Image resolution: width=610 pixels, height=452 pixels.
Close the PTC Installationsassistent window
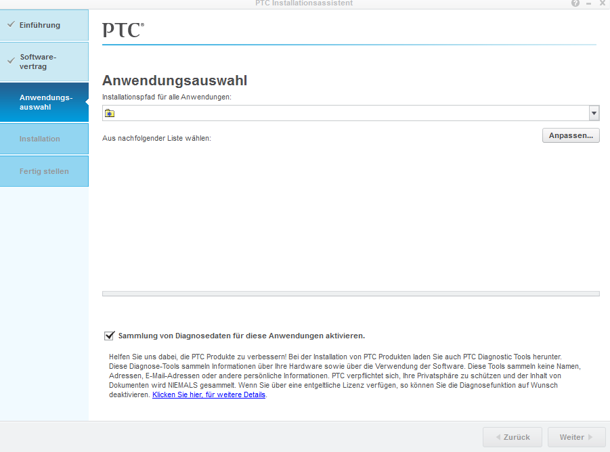(x=603, y=3)
